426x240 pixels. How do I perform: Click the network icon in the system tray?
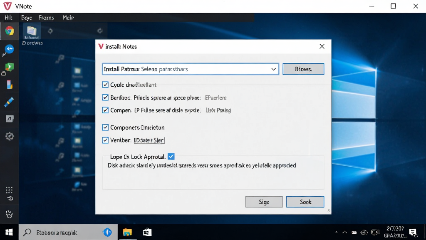click(364, 232)
